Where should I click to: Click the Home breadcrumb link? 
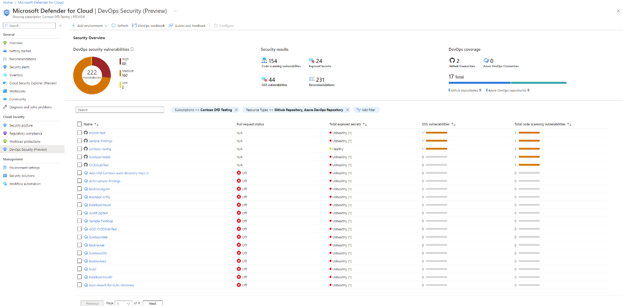click(x=8, y=3)
